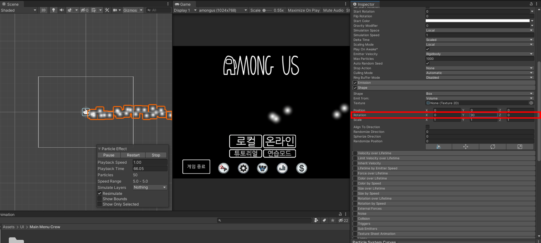
Task: Adjust the Game view Scale slider
Action: click(267, 10)
